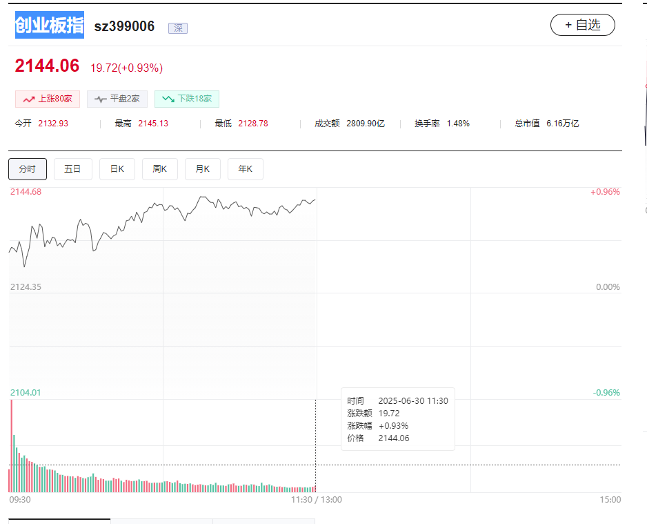
Task: Click the 深 exchange badge icon
Action: click(x=178, y=28)
